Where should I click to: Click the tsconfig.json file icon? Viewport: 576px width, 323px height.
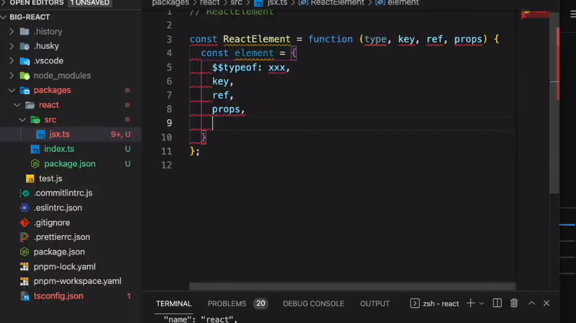pyautogui.click(x=24, y=296)
